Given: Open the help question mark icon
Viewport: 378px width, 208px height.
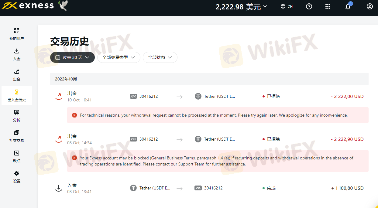Looking at the screenshot, I should click(309, 6).
